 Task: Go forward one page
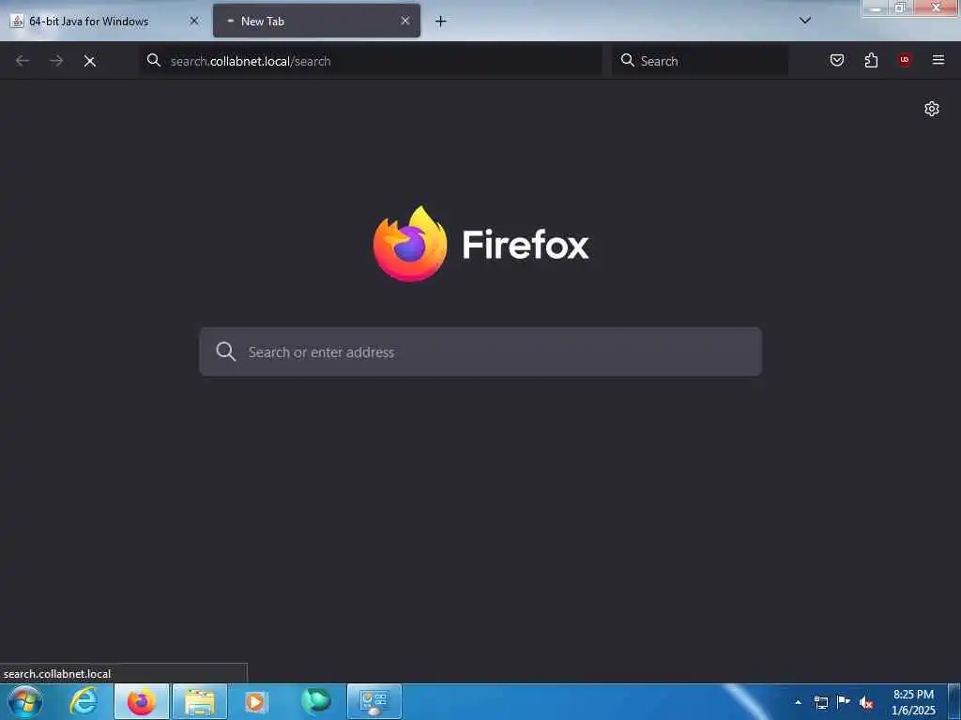(56, 61)
